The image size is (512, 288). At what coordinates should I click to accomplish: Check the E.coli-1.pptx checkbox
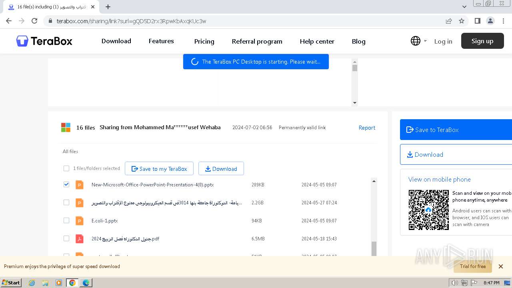[66, 220]
